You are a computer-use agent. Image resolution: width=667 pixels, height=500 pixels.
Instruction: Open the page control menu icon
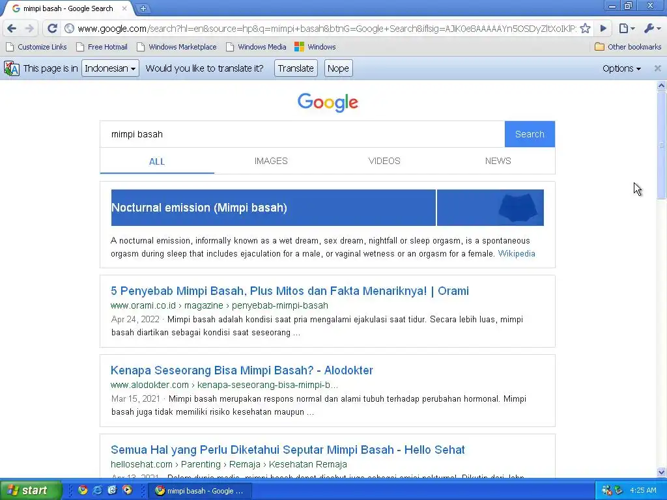[x=627, y=29]
